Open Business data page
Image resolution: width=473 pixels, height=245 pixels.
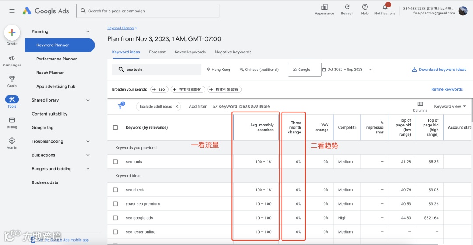[45, 182]
